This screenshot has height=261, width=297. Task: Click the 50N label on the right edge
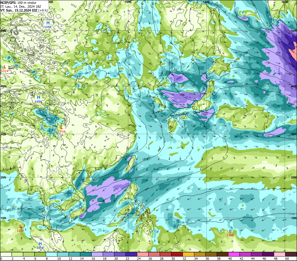(294, 31)
